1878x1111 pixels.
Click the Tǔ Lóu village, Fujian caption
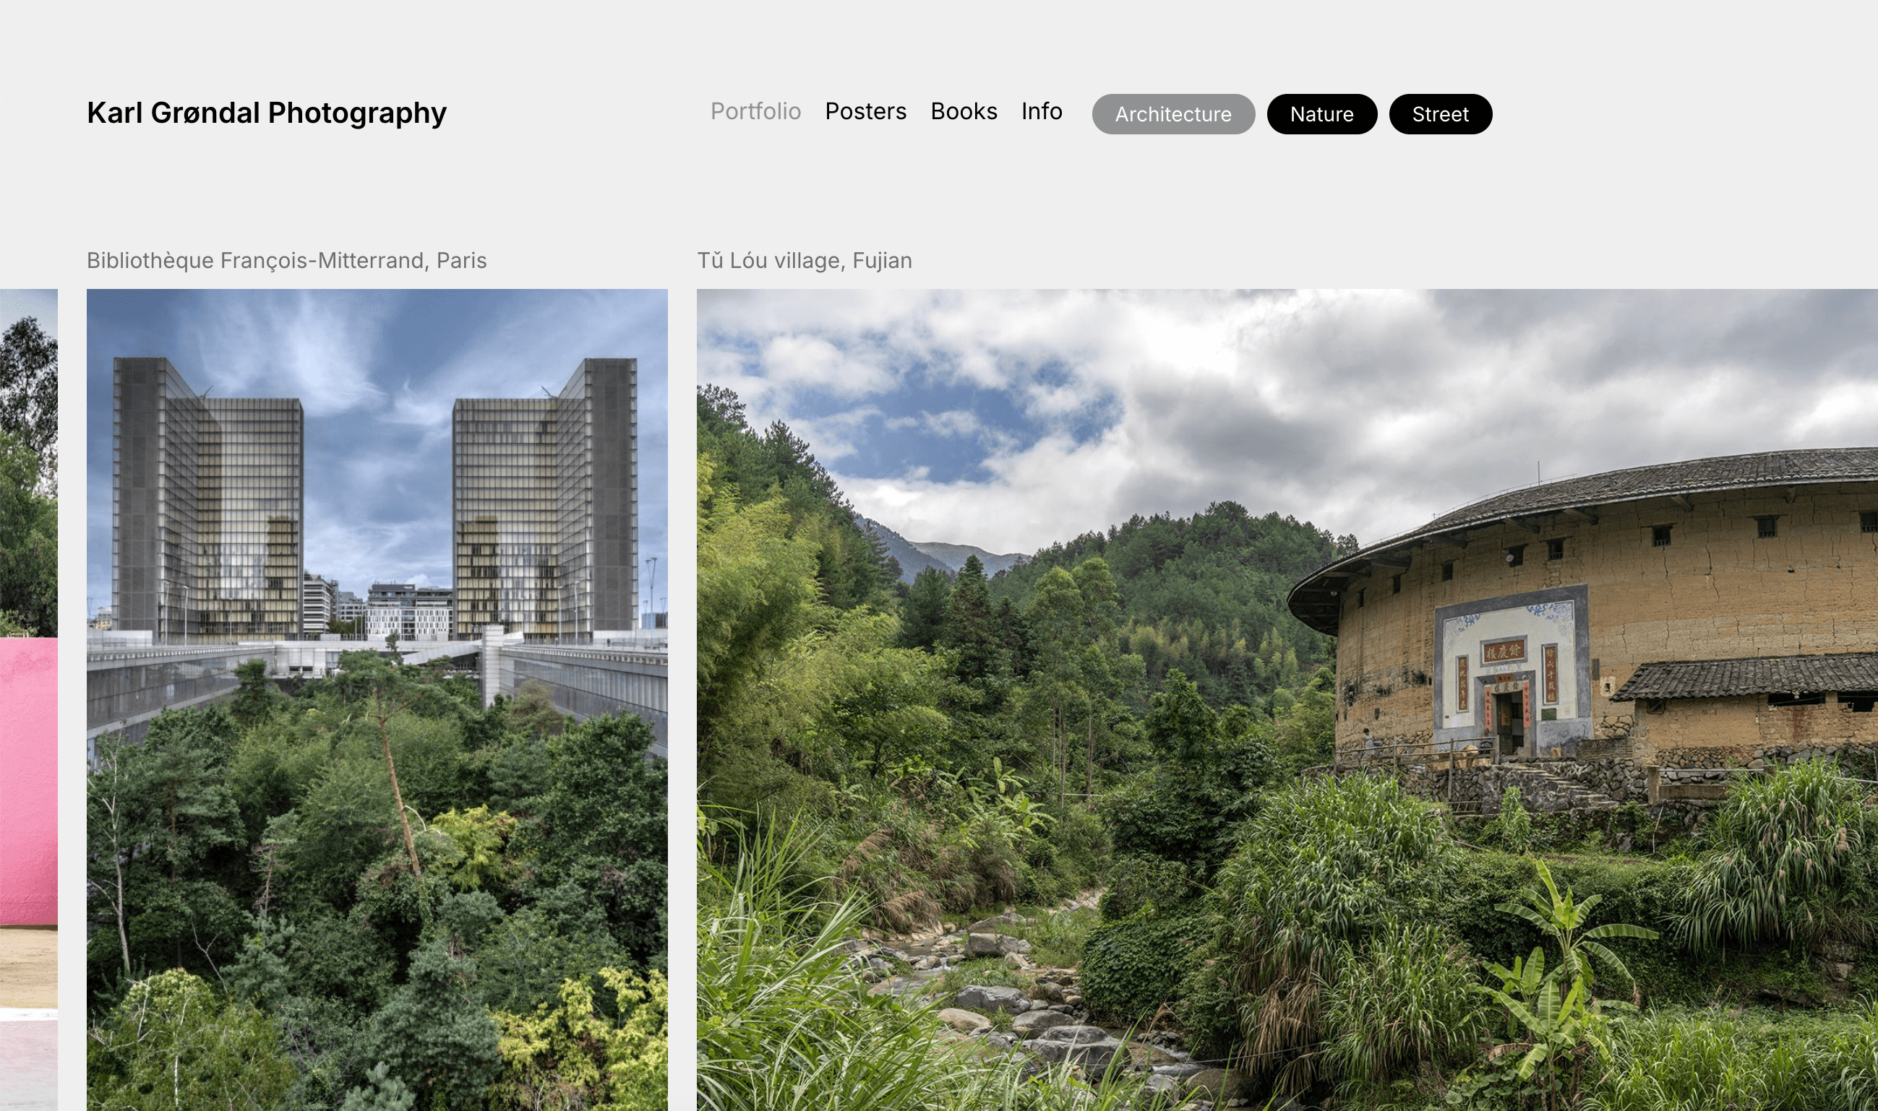coord(805,261)
